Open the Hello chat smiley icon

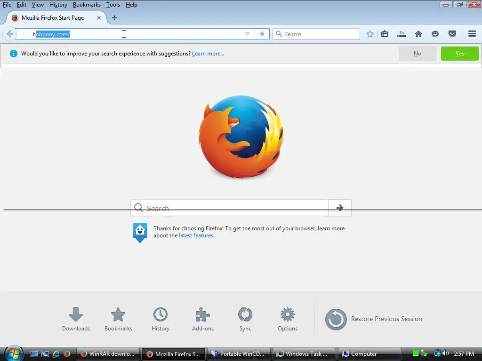(x=435, y=34)
